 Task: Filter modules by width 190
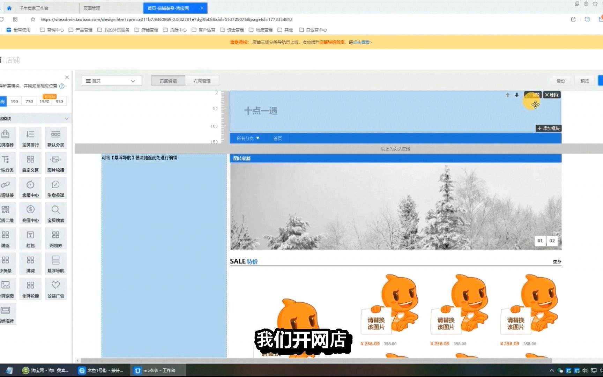click(x=14, y=102)
